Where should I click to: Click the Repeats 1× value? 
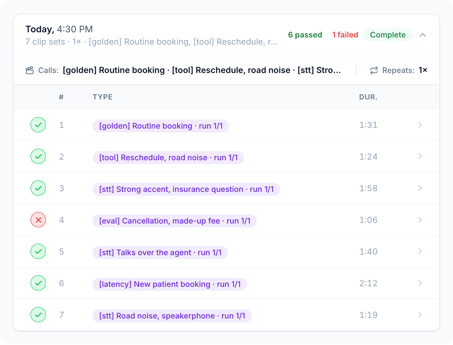[x=423, y=70]
